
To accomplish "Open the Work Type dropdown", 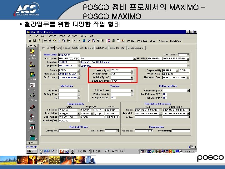I will pos(132,70).
